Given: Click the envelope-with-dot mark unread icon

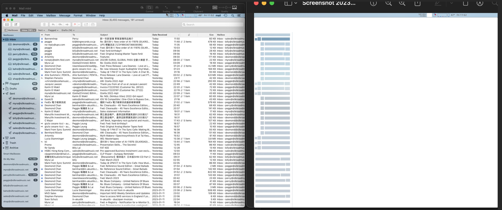Looking at the screenshot, I should [x=86, y=24].
